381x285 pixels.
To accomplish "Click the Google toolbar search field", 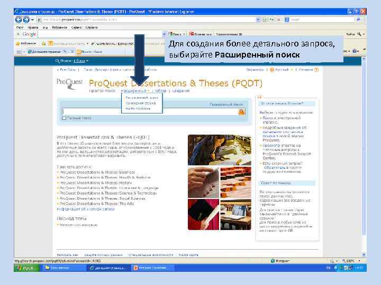I will point(99,34).
